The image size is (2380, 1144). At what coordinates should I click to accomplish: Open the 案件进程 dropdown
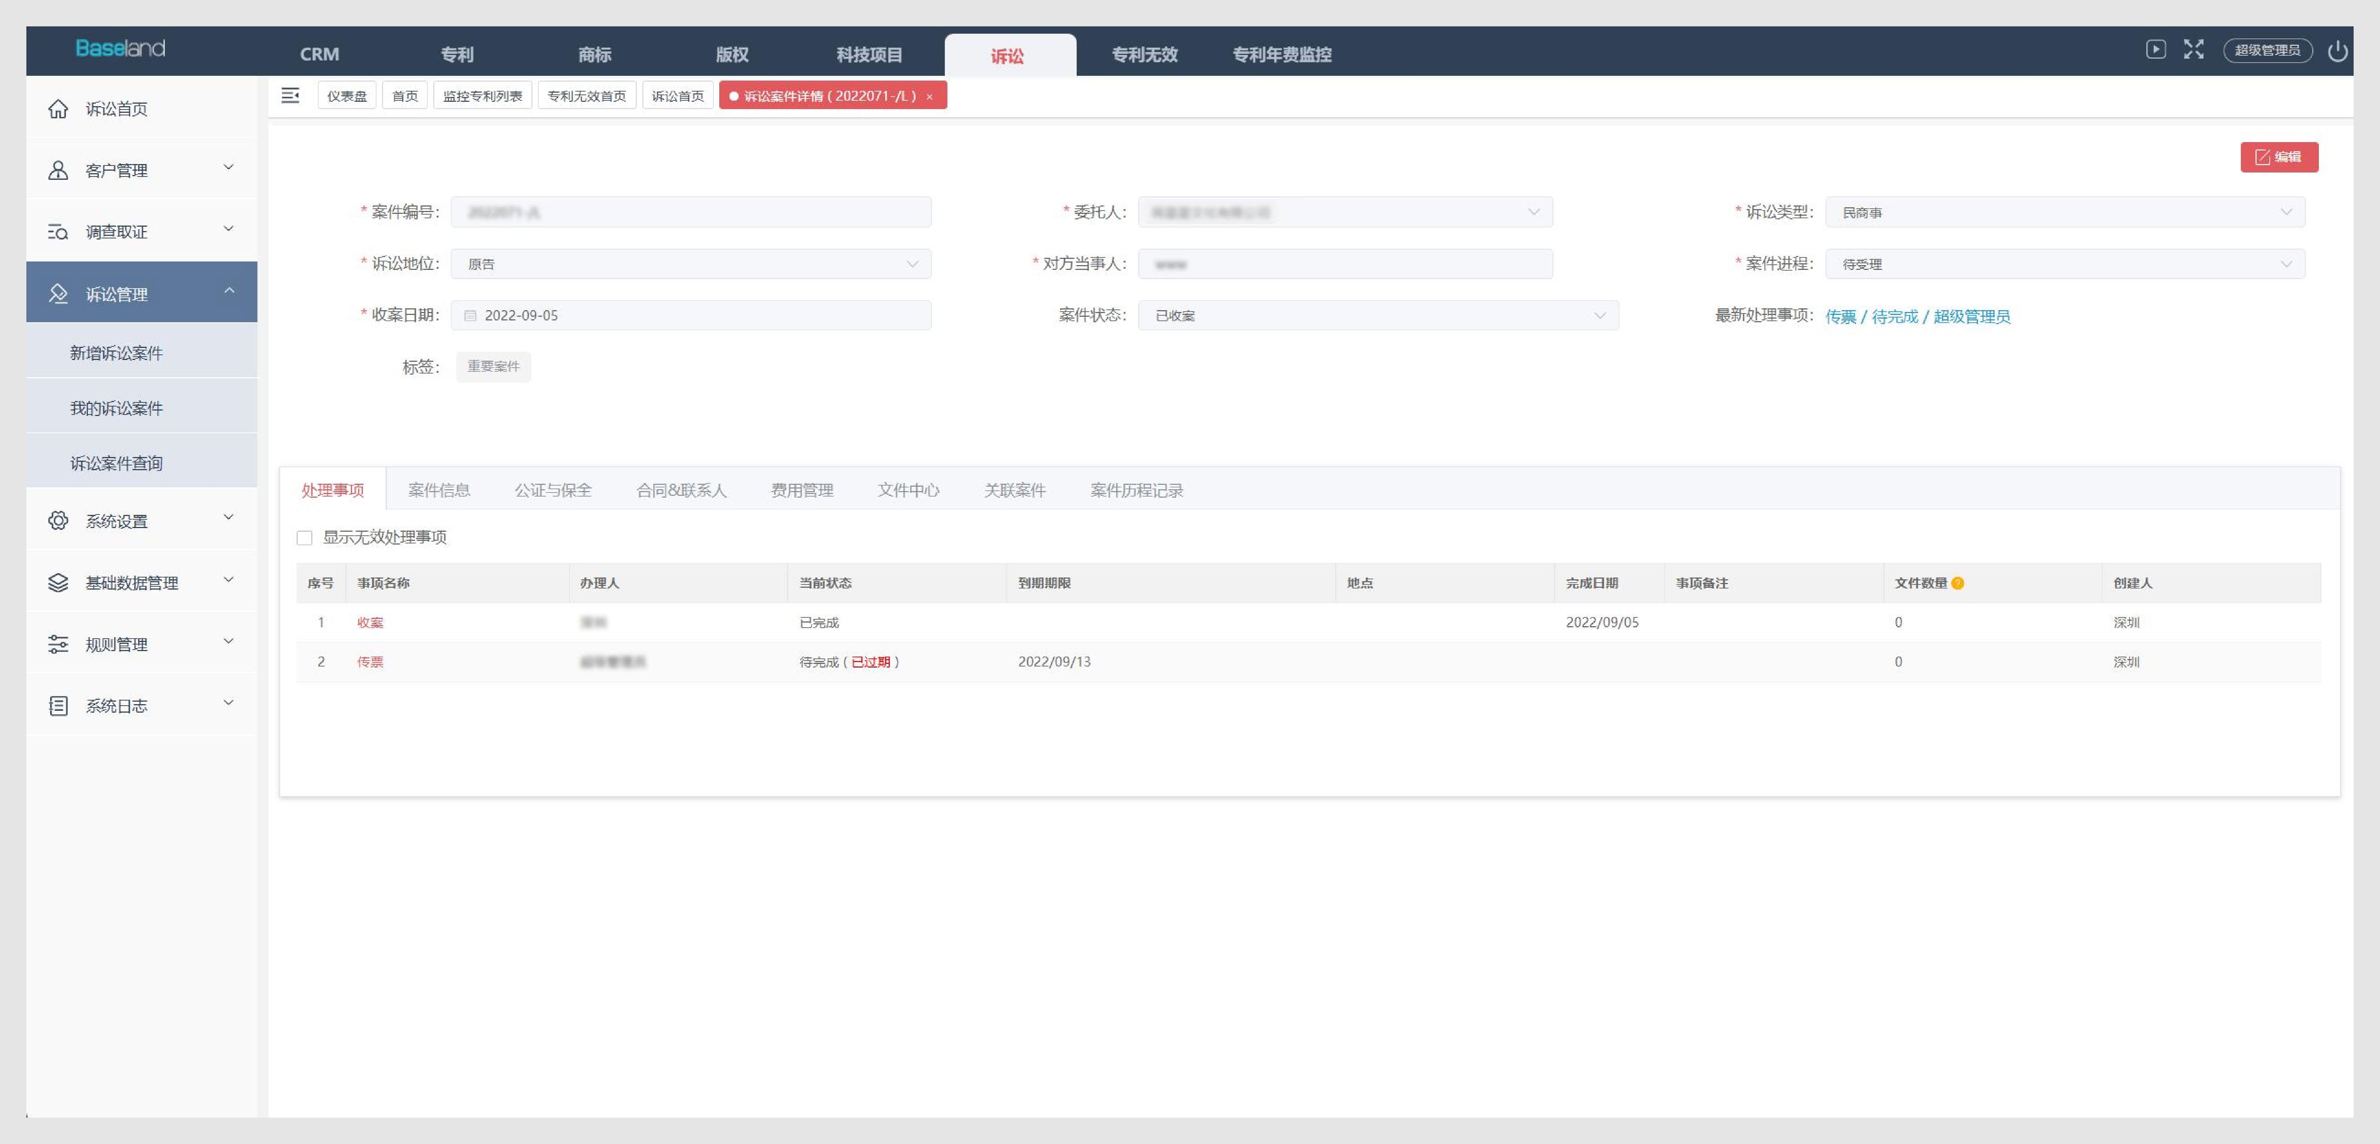[2065, 263]
